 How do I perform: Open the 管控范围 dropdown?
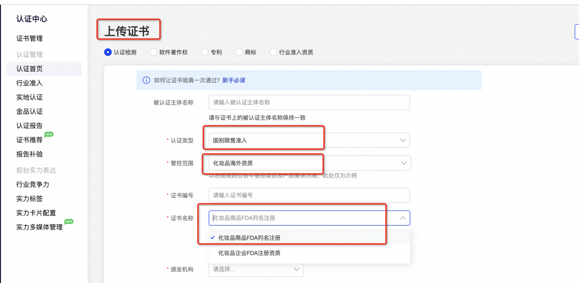(x=403, y=163)
